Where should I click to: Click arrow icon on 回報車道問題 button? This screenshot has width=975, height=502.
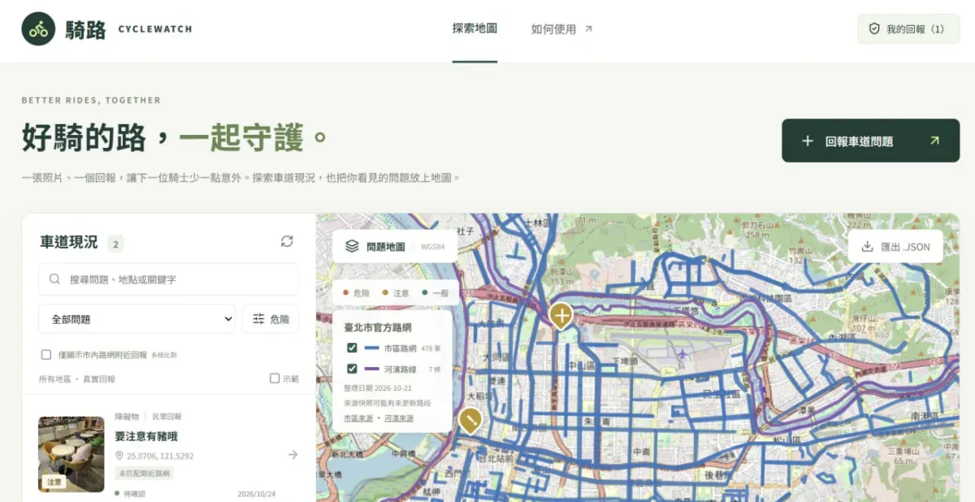(934, 141)
